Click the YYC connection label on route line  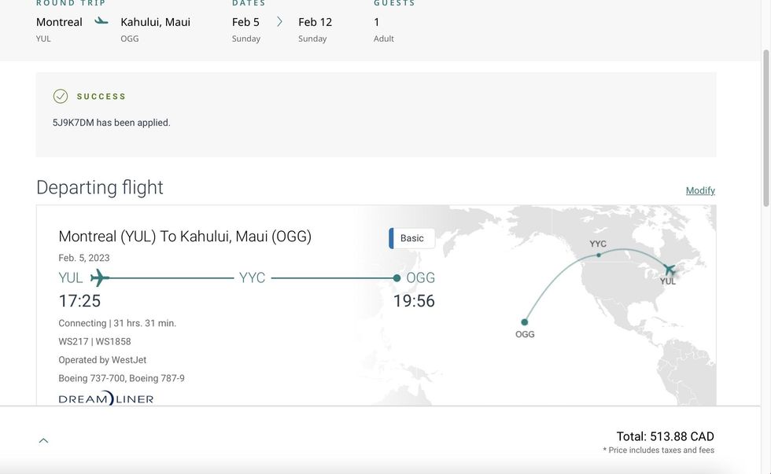[253, 277]
